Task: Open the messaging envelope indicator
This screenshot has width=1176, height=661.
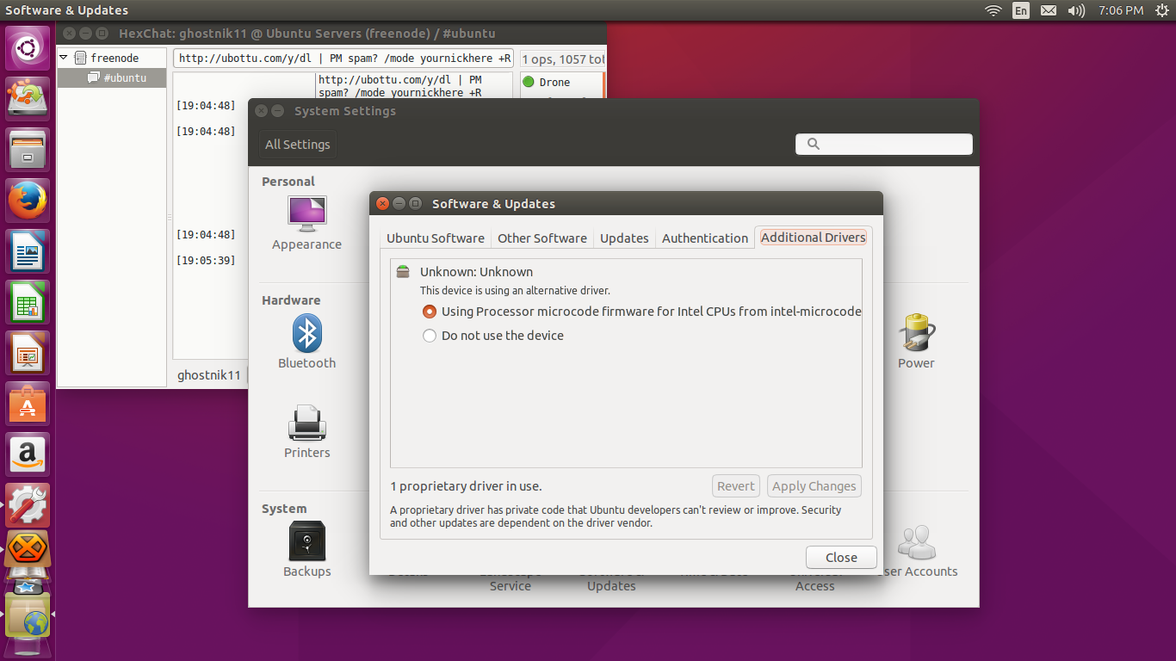Action: [1049, 10]
